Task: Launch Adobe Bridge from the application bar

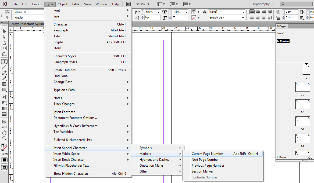Action: 128,4
